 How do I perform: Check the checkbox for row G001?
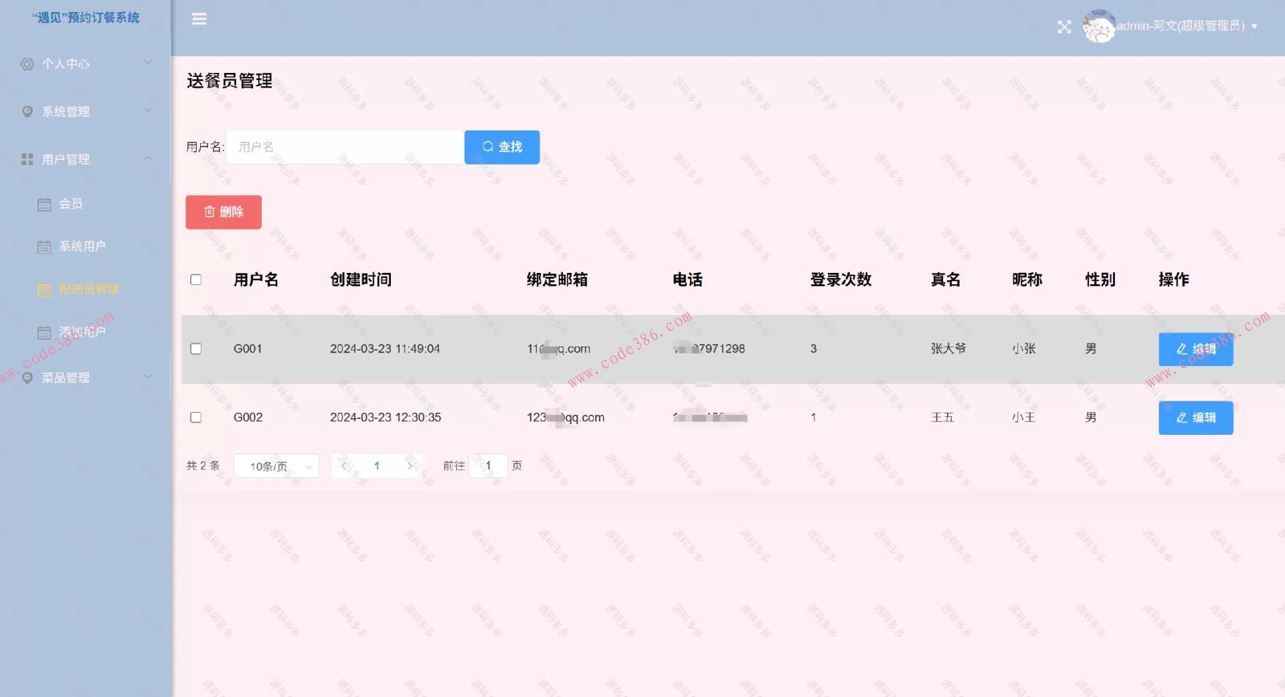[195, 348]
